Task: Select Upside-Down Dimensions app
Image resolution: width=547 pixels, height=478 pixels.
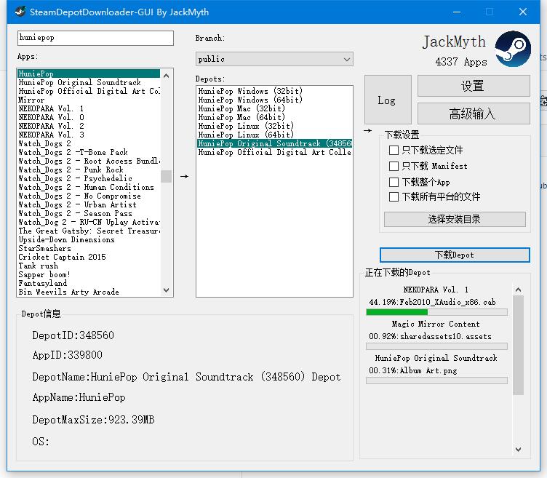Action: pos(89,239)
